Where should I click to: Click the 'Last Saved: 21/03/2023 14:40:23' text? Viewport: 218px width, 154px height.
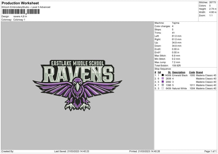72,151
